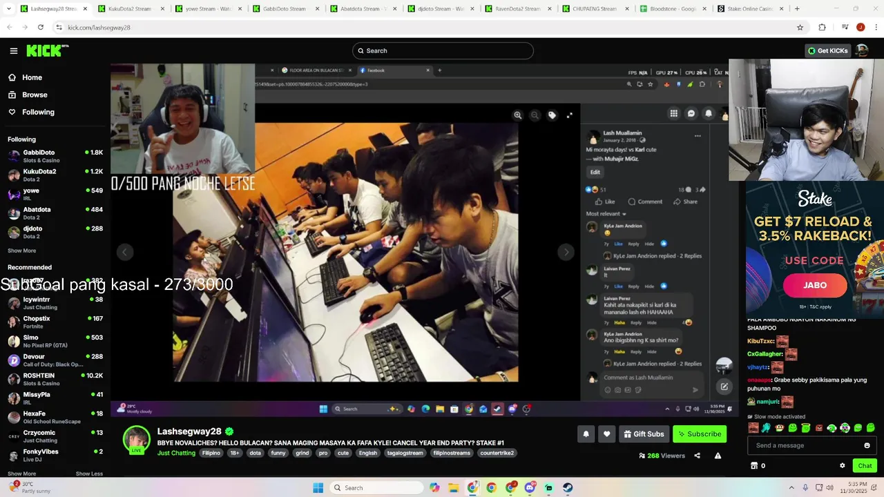
Task: Switch to CHUPAENG Stream tab
Action: (594, 9)
